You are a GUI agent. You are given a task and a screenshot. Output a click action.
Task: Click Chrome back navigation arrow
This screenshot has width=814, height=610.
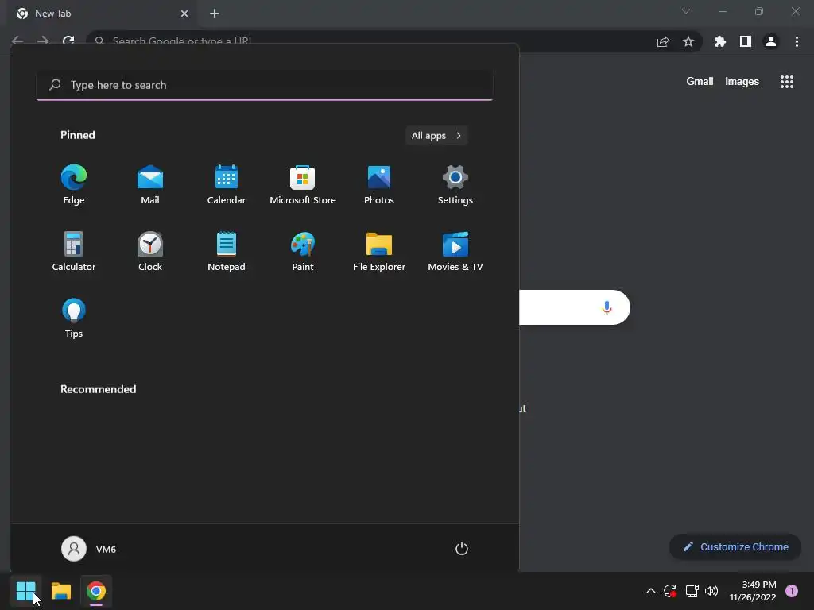(x=17, y=41)
